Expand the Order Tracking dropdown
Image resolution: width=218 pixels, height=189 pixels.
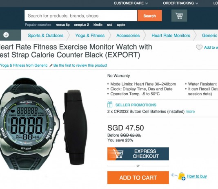point(180,3)
